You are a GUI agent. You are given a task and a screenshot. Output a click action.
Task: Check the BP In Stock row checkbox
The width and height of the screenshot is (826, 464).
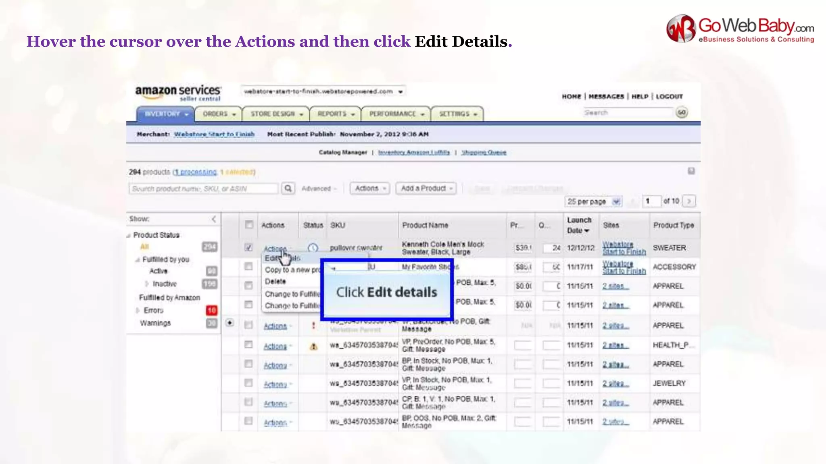(248, 364)
